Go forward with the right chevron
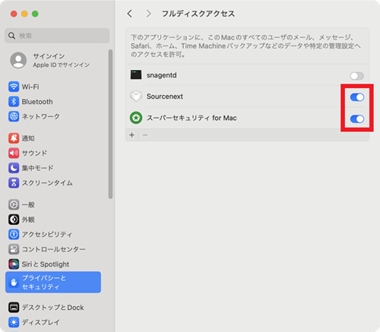The height and width of the screenshot is (332, 380). pyautogui.click(x=148, y=14)
